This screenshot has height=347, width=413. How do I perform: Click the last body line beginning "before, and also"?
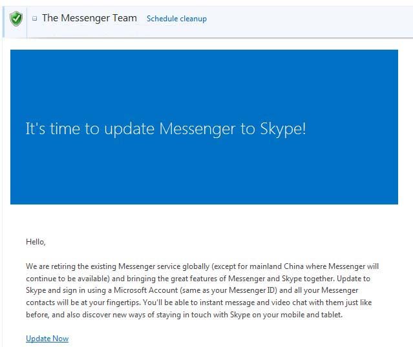[184, 315]
